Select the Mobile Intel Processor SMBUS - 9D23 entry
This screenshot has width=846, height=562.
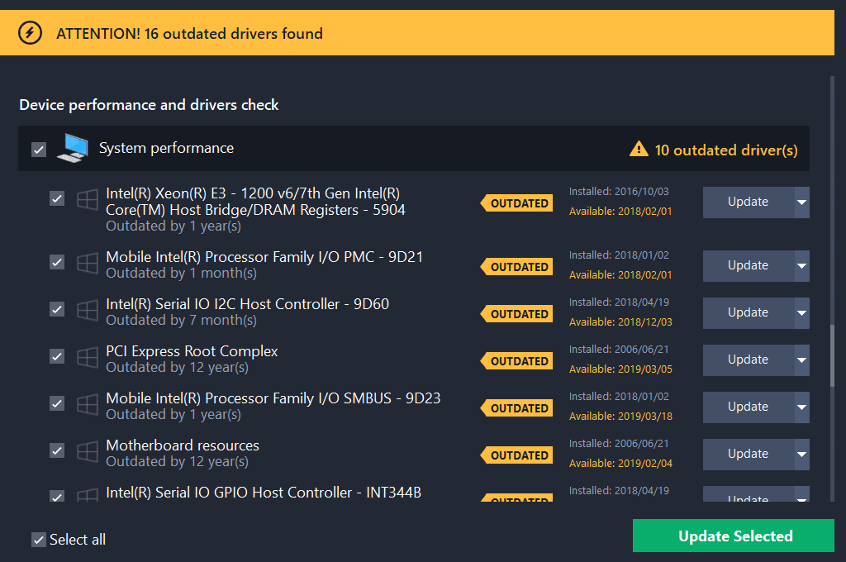[x=273, y=398]
